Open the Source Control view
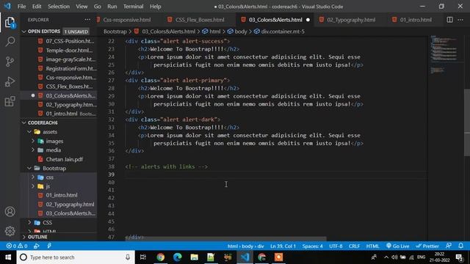Screen dimensions: 470x264 click(x=10, y=62)
